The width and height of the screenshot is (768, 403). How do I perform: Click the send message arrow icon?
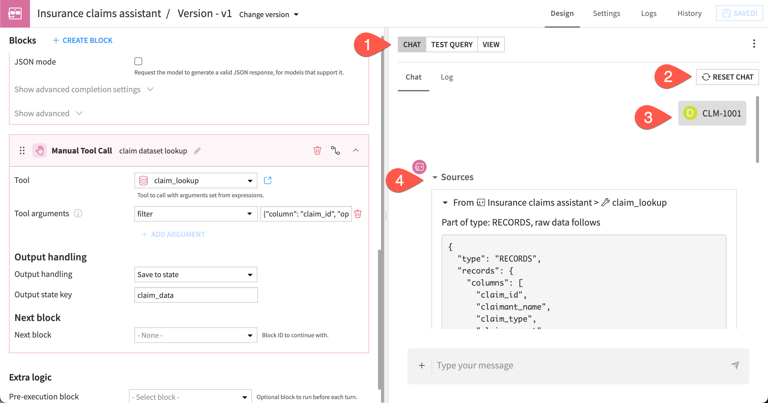735,365
